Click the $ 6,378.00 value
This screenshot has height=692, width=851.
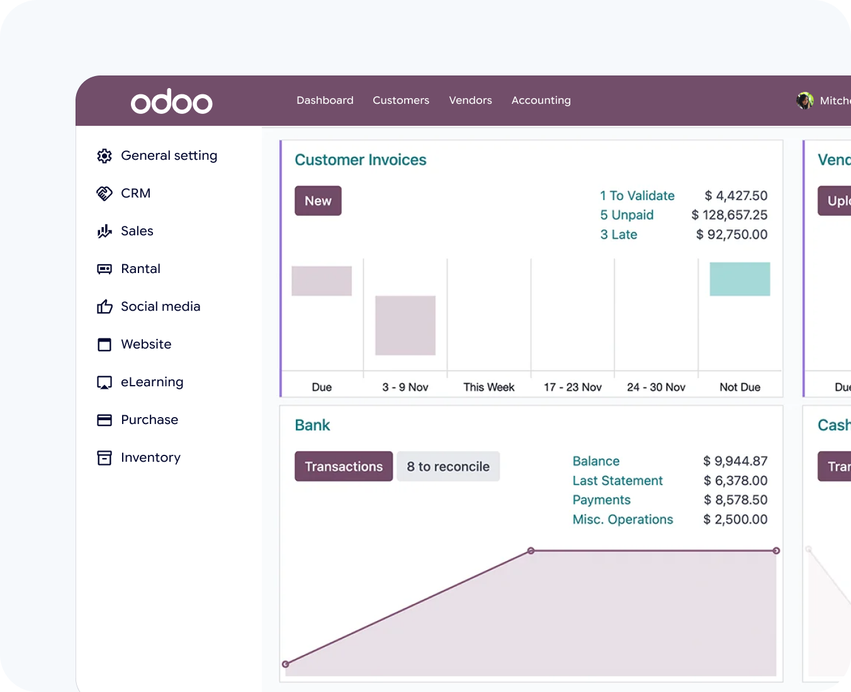click(735, 481)
